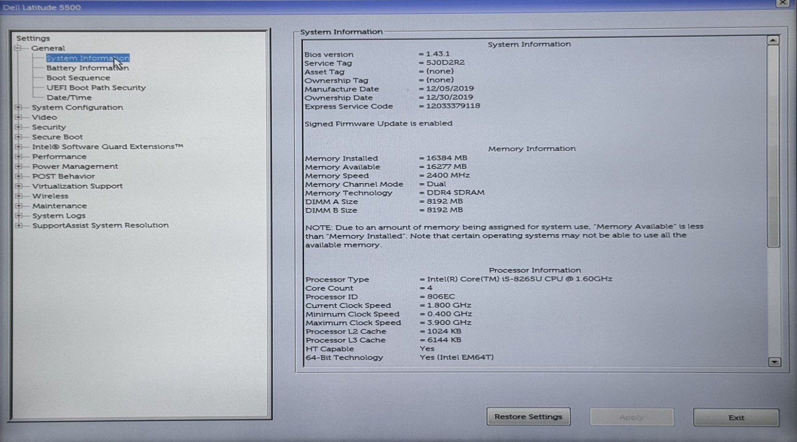The width and height of the screenshot is (797, 442).
Task: Select the General category label
Action: (x=48, y=48)
